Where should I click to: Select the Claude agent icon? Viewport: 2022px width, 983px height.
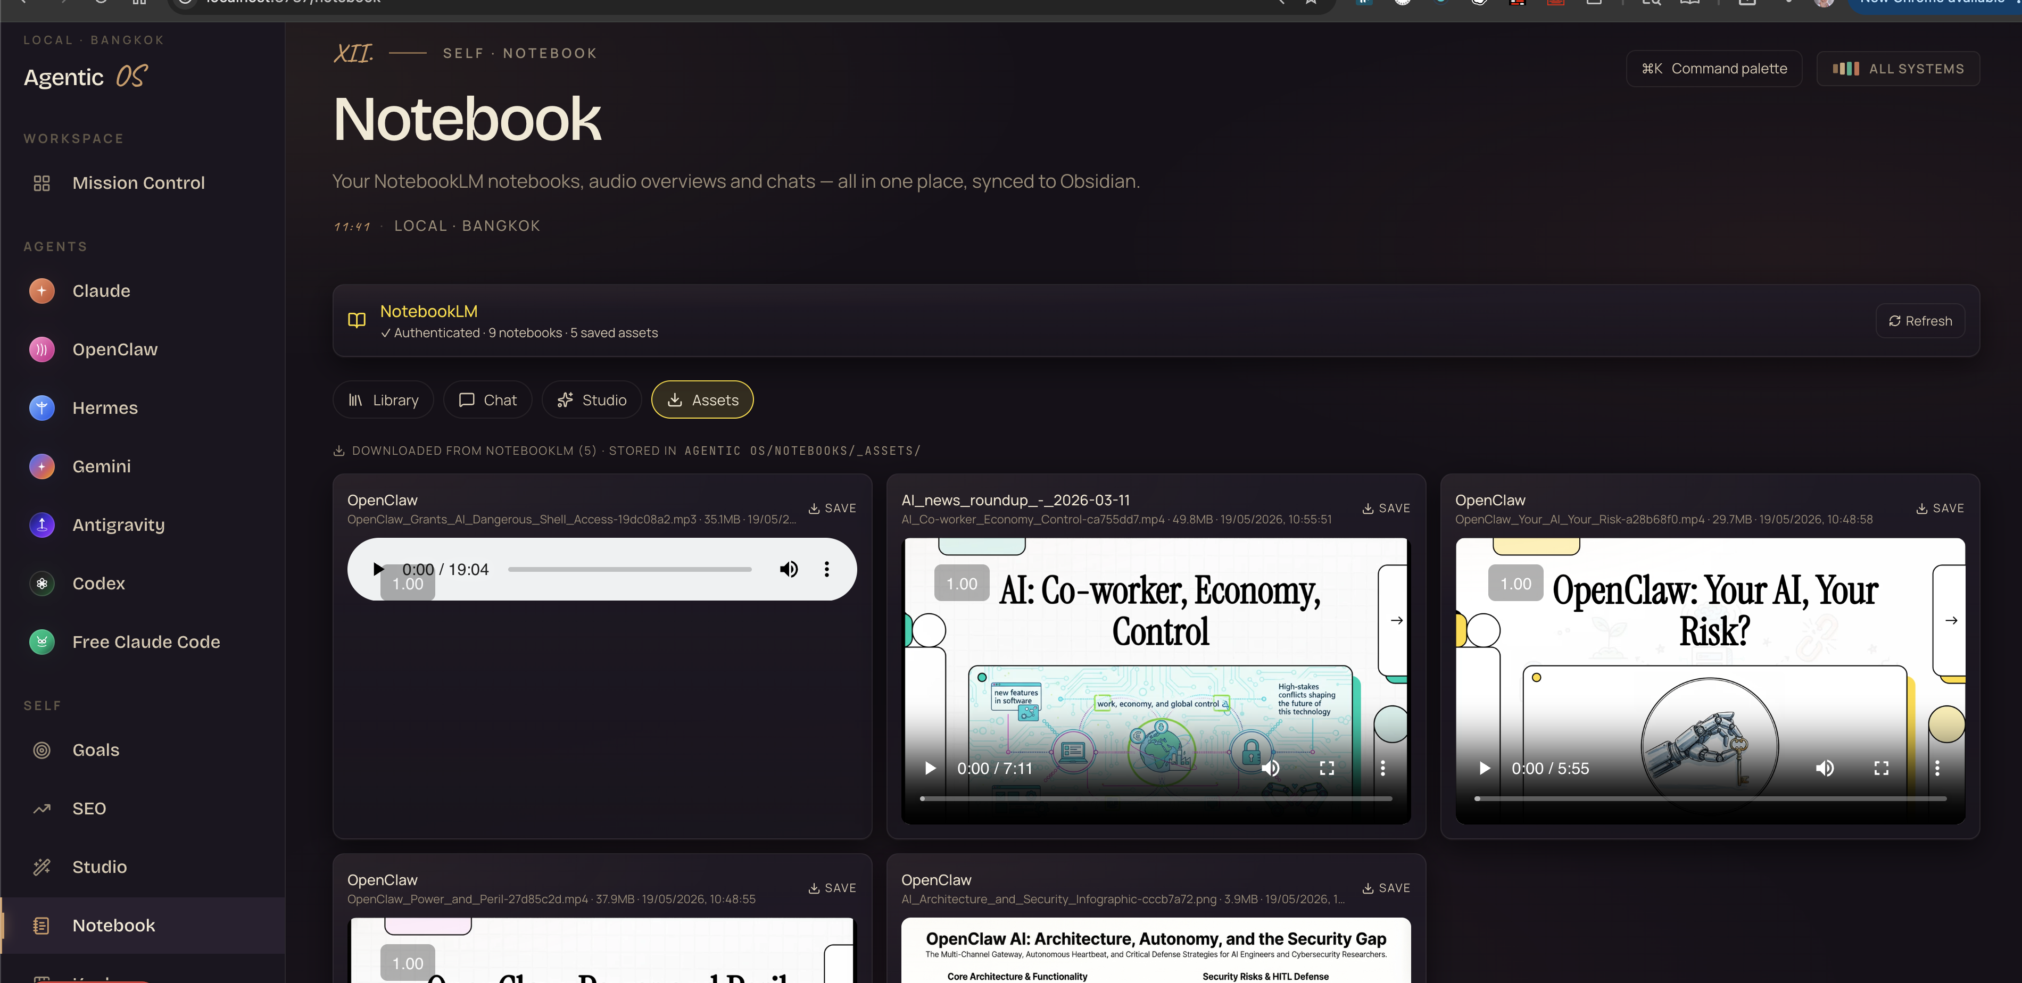tap(42, 291)
